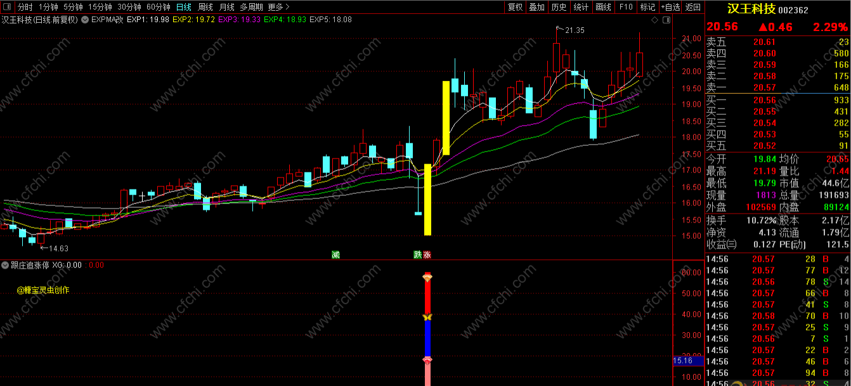Select the 卖一 ask row at 20.57
Screen dimensions: 851x386
777,87
